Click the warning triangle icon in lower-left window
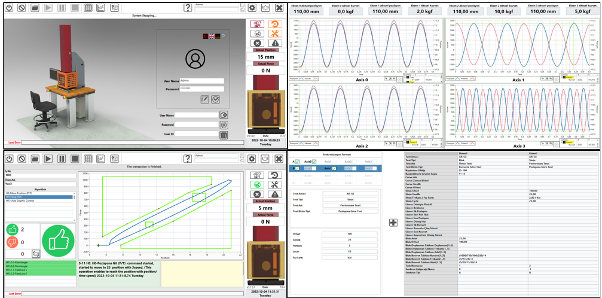 (274, 194)
